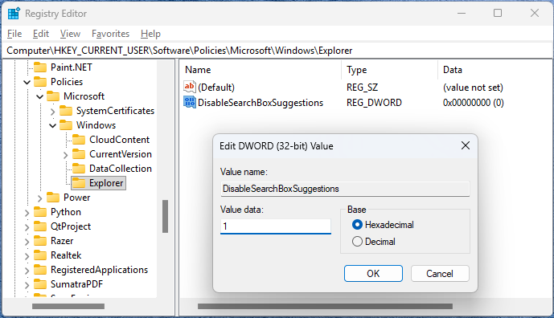Screen dimensions: 554x318
Task: Expand the RegisteredApplications node
Action: pyautogui.click(x=27, y=271)
